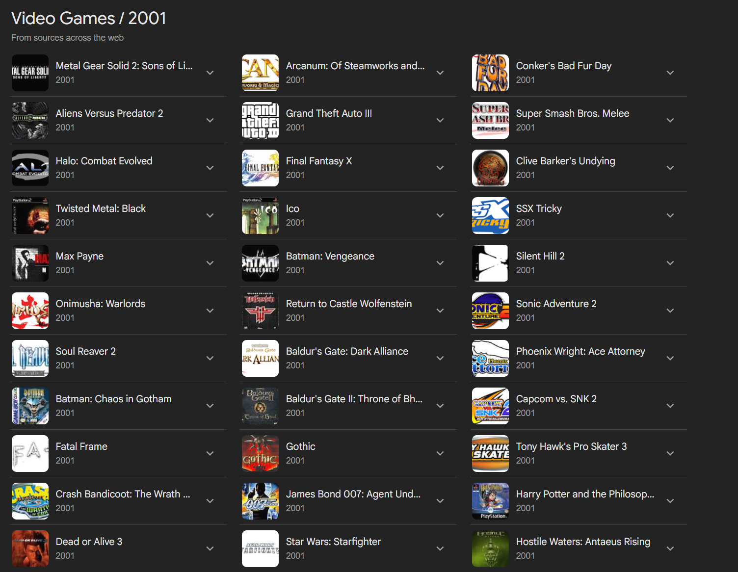
Task: Select the Fatal Frame title
Action: (x=81, y=446)
